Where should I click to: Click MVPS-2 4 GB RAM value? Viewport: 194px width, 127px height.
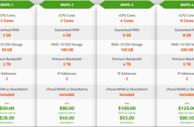point(67,35)
